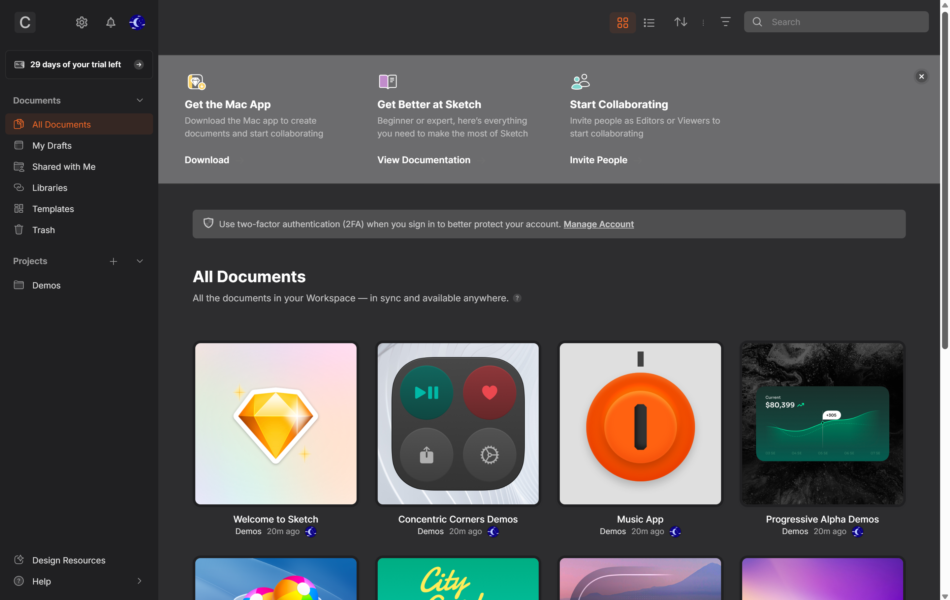
Task: Click View Documentation link
Action: (424, 160)
